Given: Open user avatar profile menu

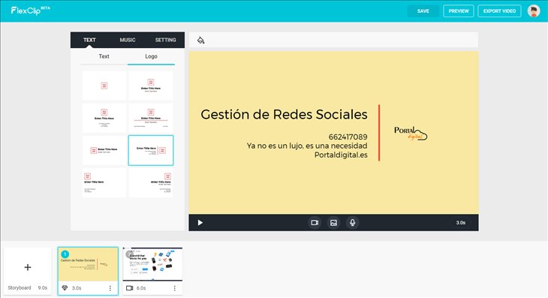Looking at the screenshot, I should click(x=533, y=11).
